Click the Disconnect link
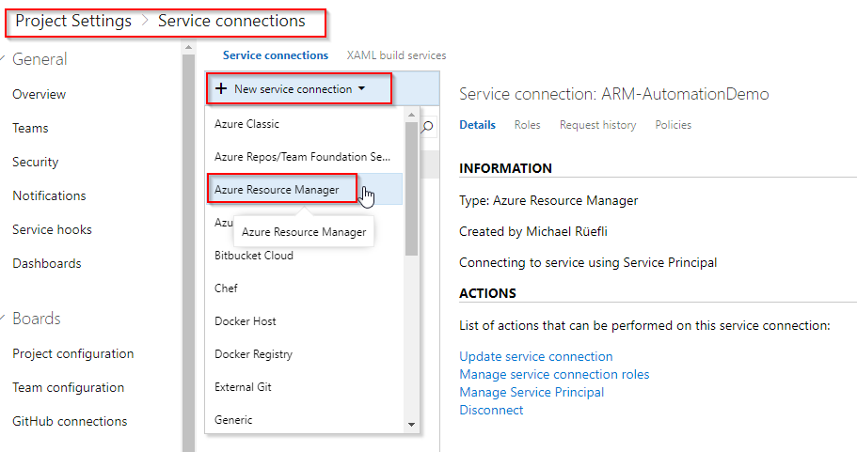Screen dimensions: 857x452 (491, 410)
